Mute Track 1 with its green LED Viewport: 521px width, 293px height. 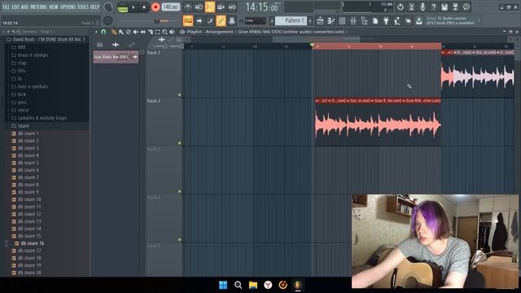point(179,94)
